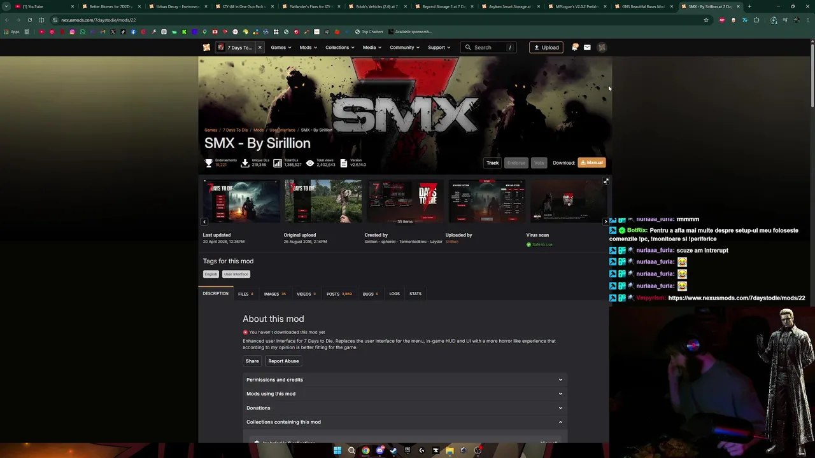Viewport: 815px width, 458px height.
Task: Expand the Collections menu
Action: coord(340,48)
